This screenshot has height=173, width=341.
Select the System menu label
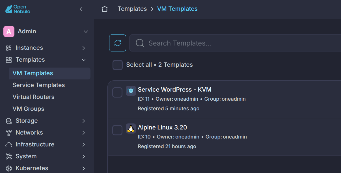pos(26,156)
